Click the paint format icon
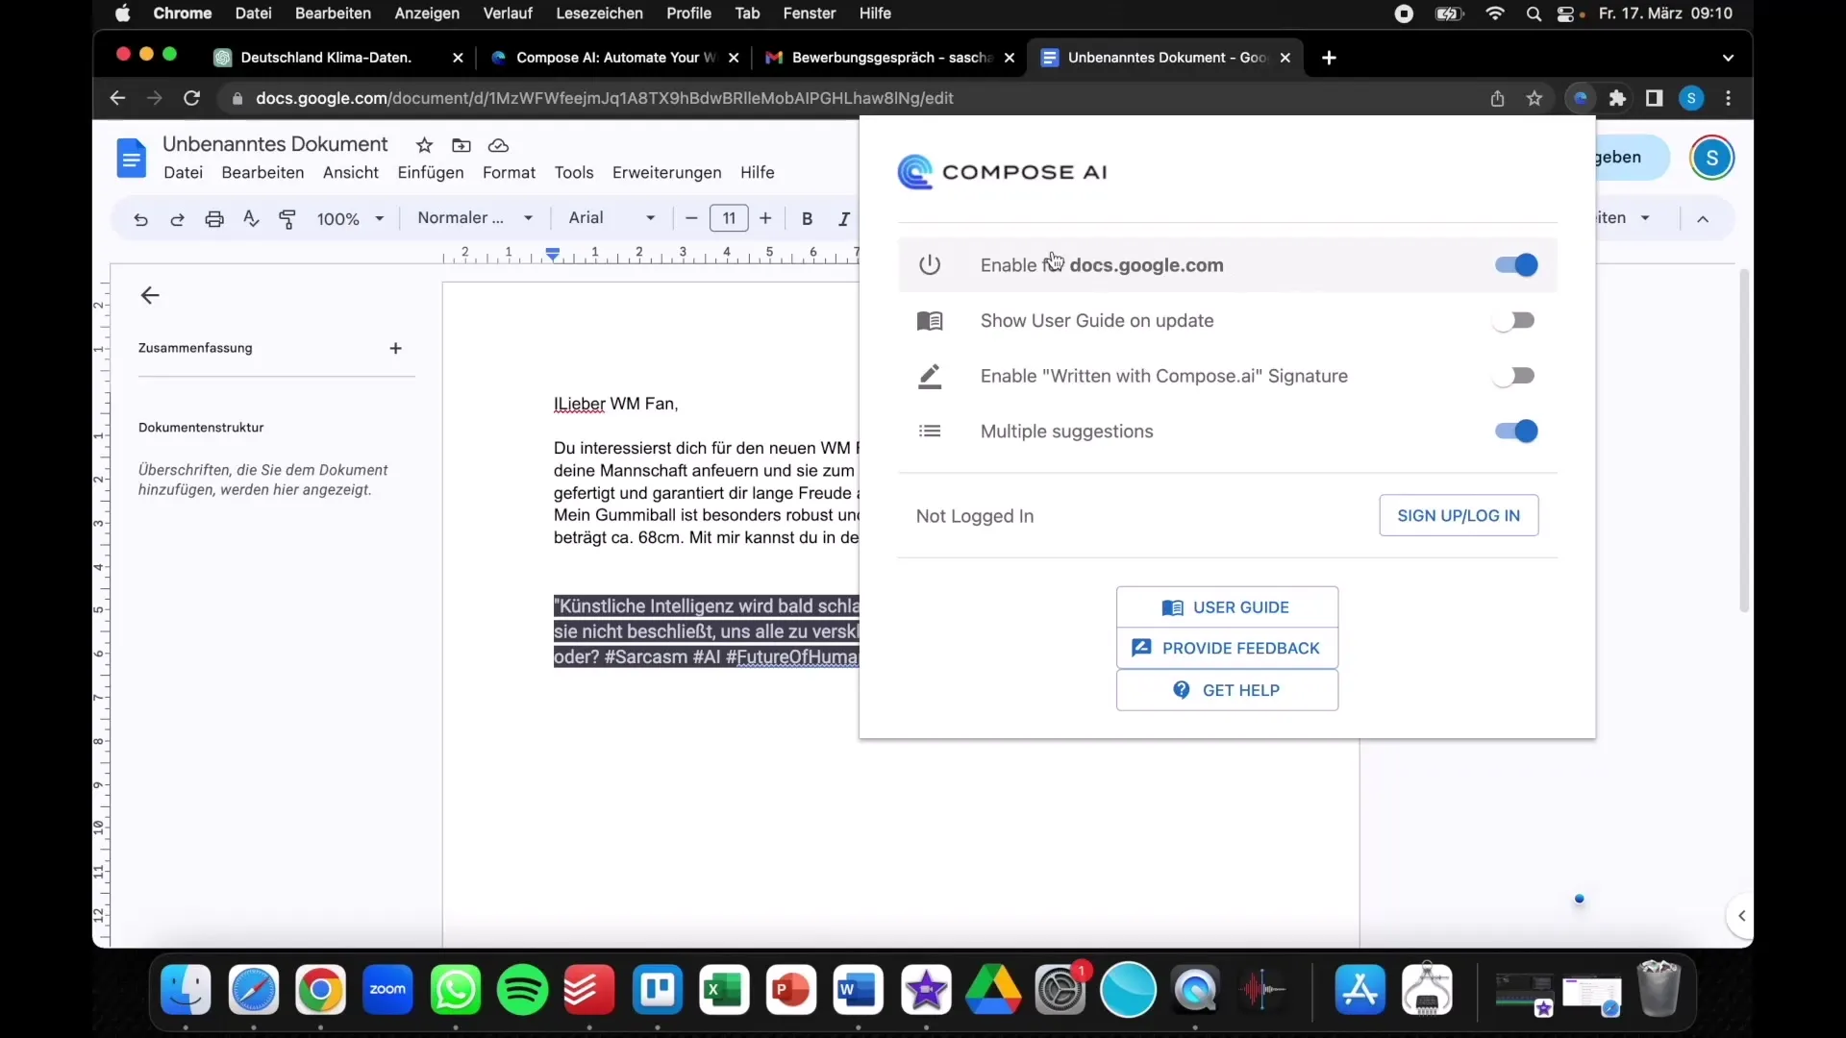 [x=287, y=216]
